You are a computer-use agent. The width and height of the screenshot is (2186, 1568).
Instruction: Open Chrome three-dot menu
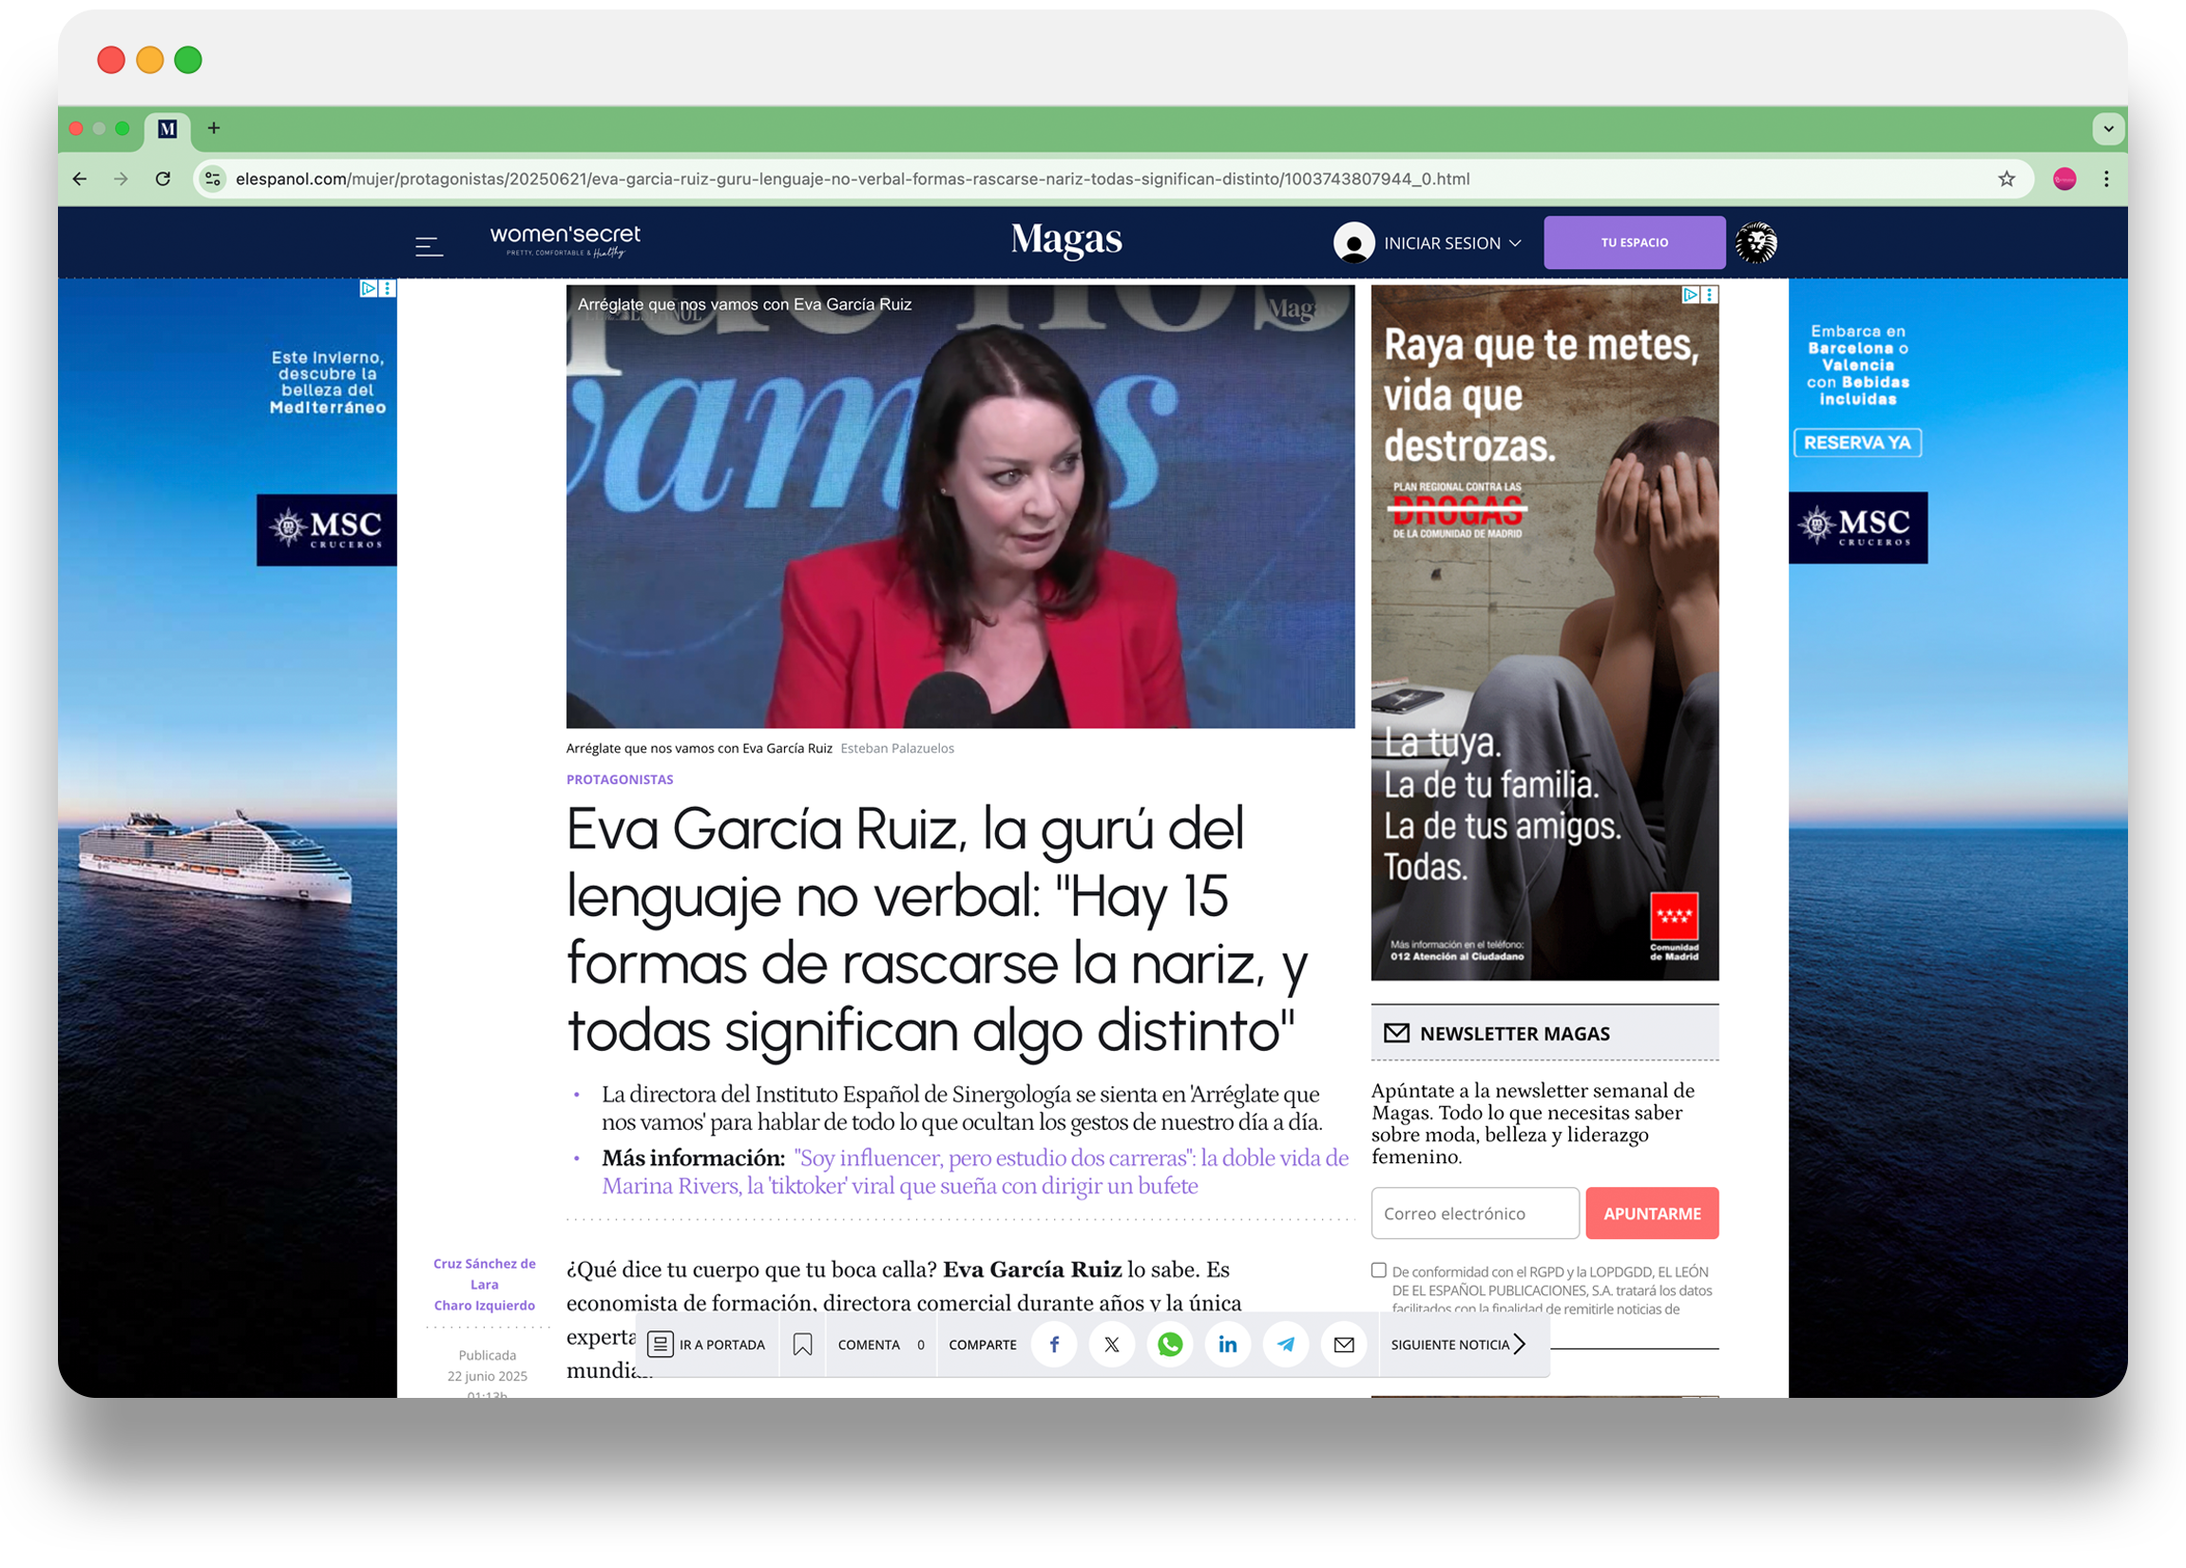coord(2106,180)
